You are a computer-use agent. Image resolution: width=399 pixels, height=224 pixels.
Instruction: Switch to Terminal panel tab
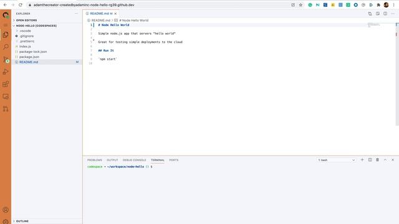pos(158,160)
